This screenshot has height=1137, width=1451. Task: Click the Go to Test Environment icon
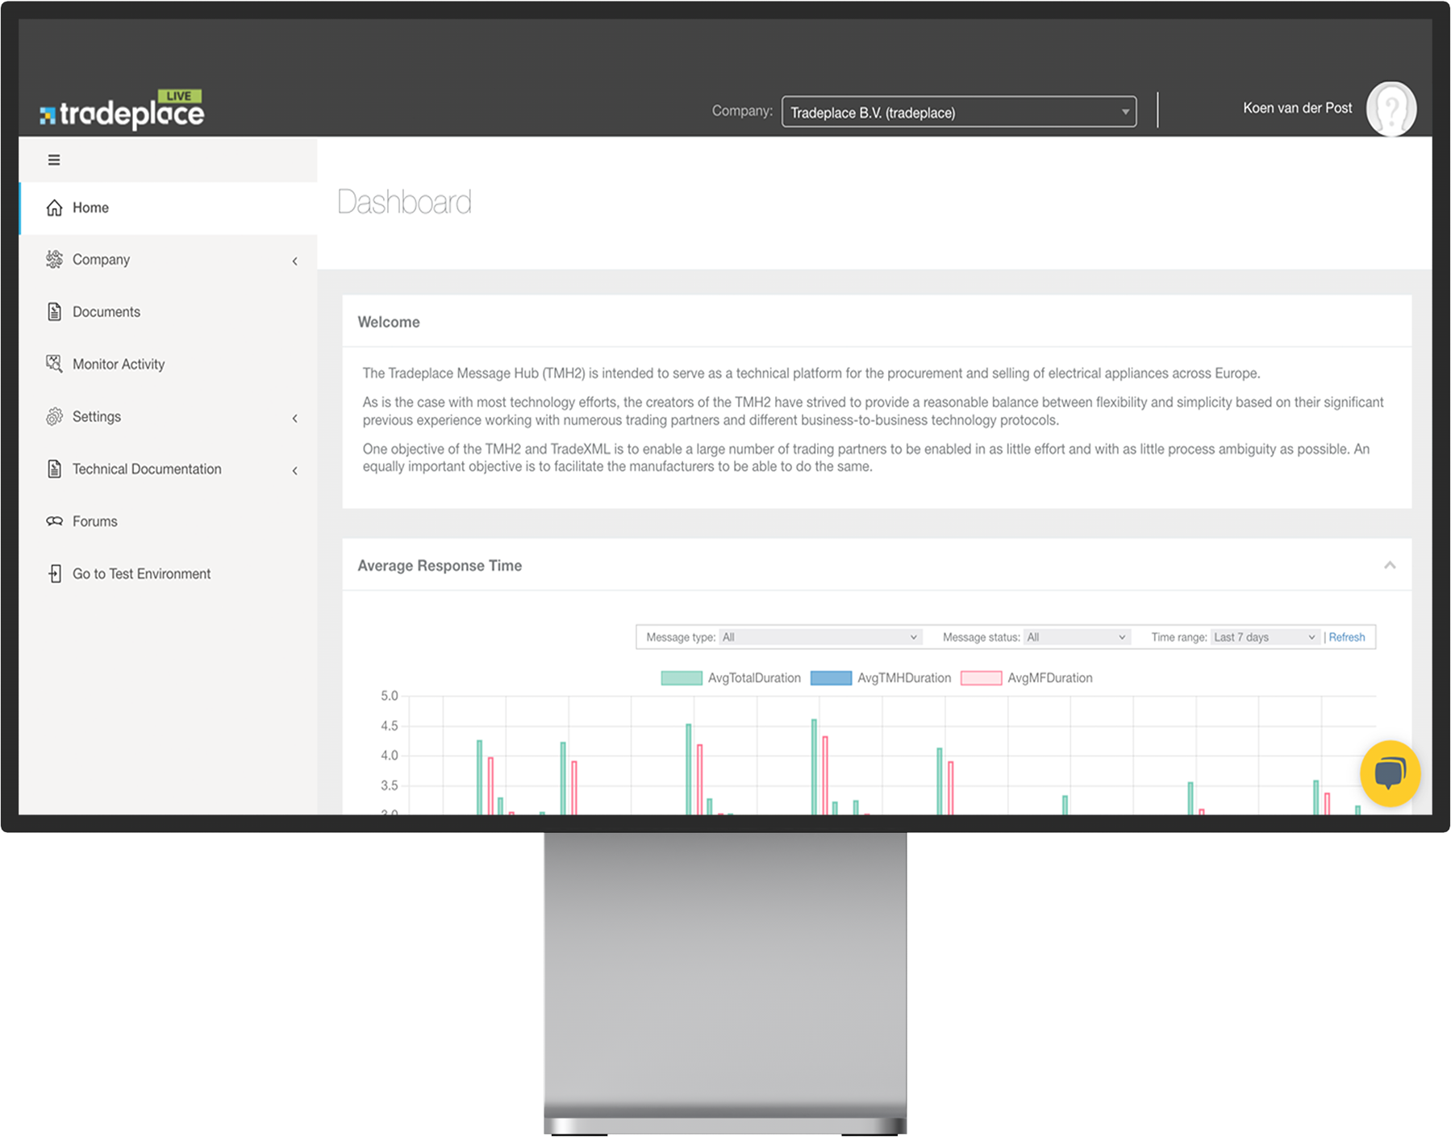(53, 573)
